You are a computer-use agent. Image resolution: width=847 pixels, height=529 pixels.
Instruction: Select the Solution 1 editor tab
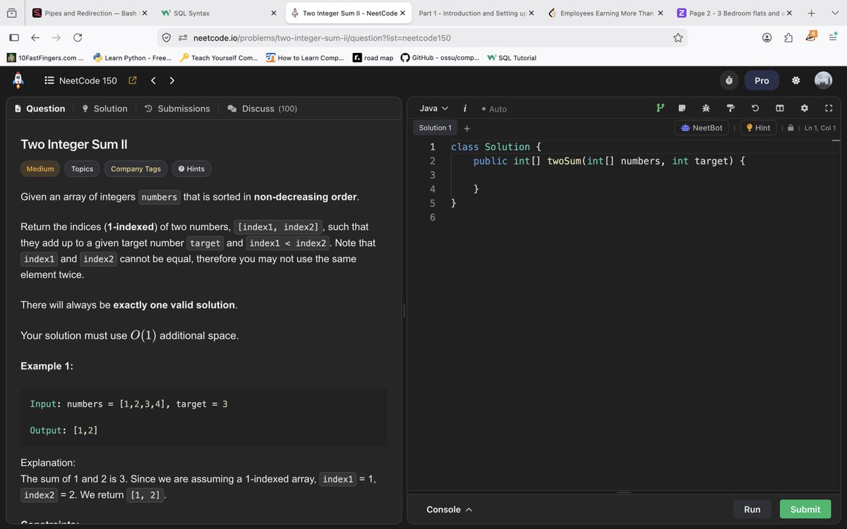[x=435, y=128]
